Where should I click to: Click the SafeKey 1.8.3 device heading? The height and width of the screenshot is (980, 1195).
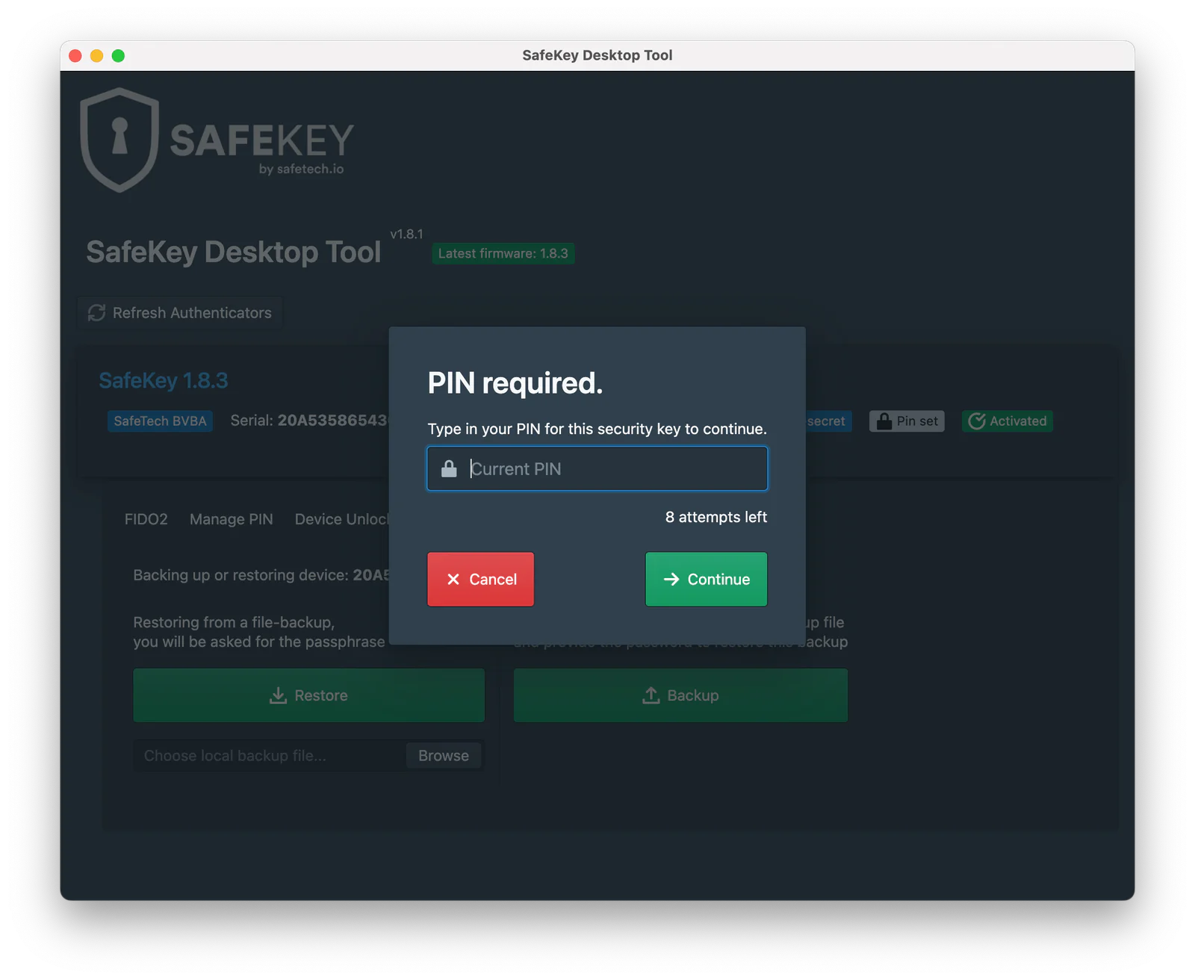[164, 381]
